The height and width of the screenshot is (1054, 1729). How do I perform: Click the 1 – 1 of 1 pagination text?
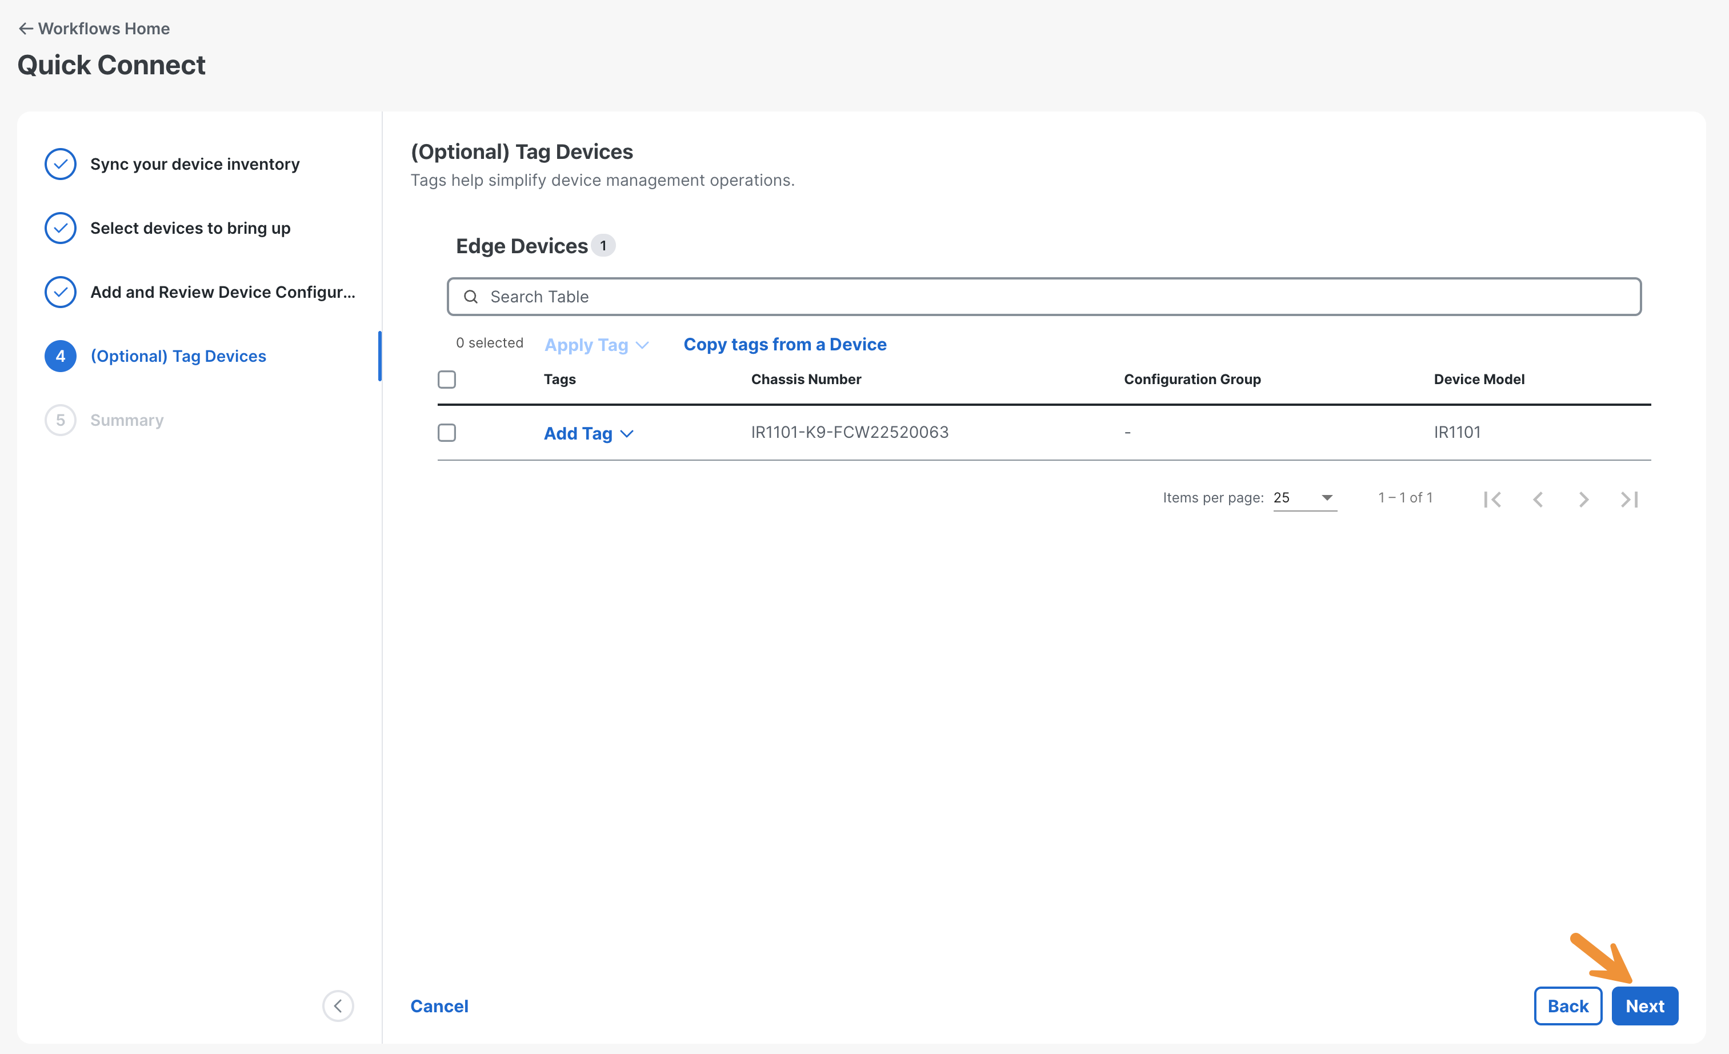tap(1405, 497)
